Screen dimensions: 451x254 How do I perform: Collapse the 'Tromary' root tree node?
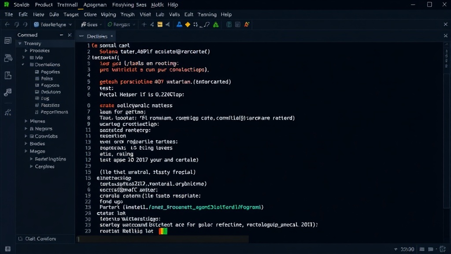pyautogui.click(x=20, y=44)
